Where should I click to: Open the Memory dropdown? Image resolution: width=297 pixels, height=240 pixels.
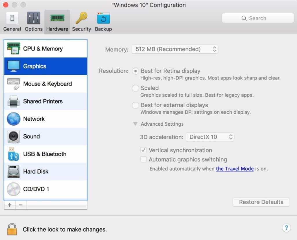click(175, 49)
